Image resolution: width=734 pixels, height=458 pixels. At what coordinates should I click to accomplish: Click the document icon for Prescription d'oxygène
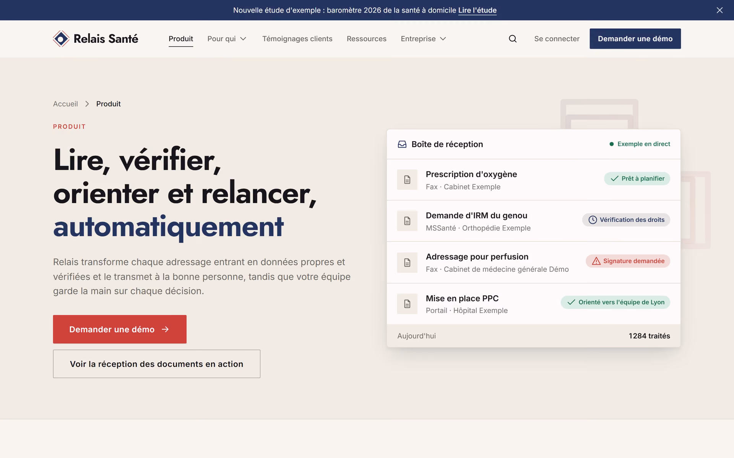(x=407, y=180)
